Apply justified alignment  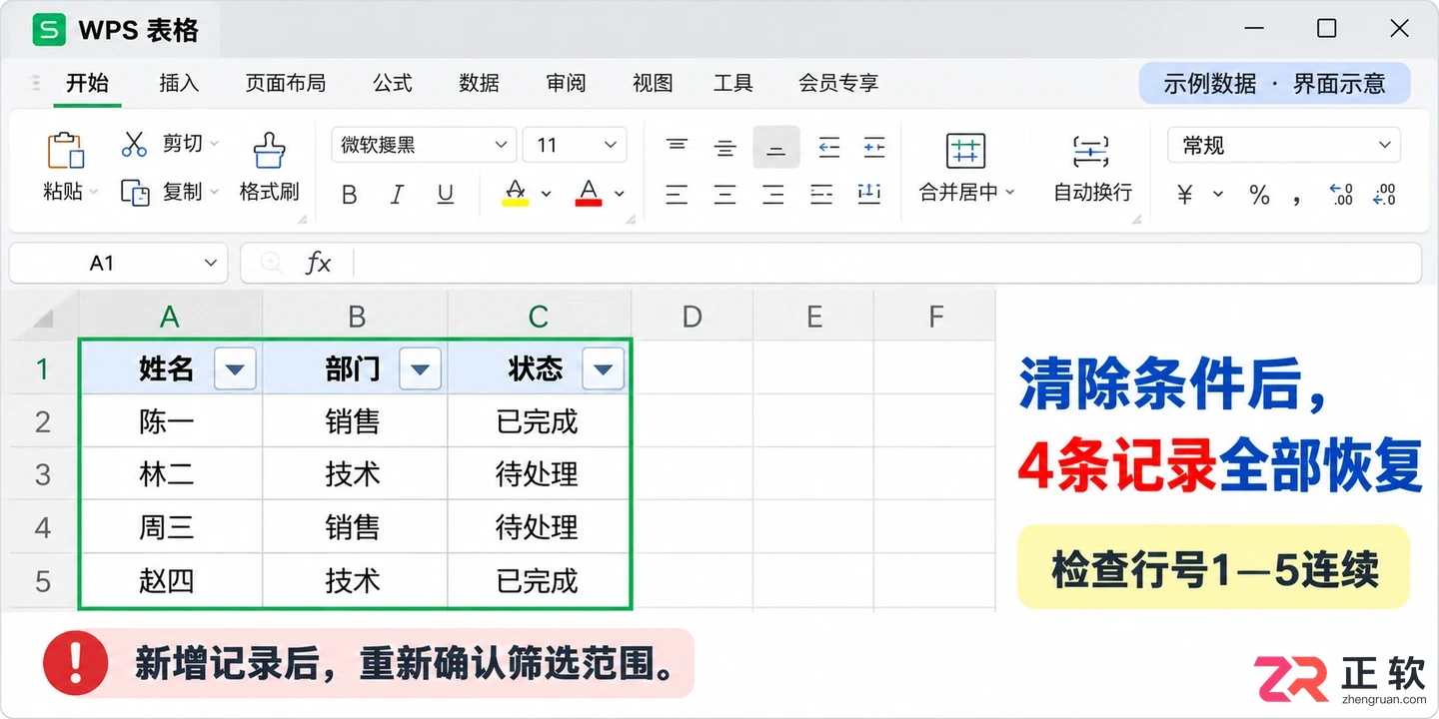(821, 194)
